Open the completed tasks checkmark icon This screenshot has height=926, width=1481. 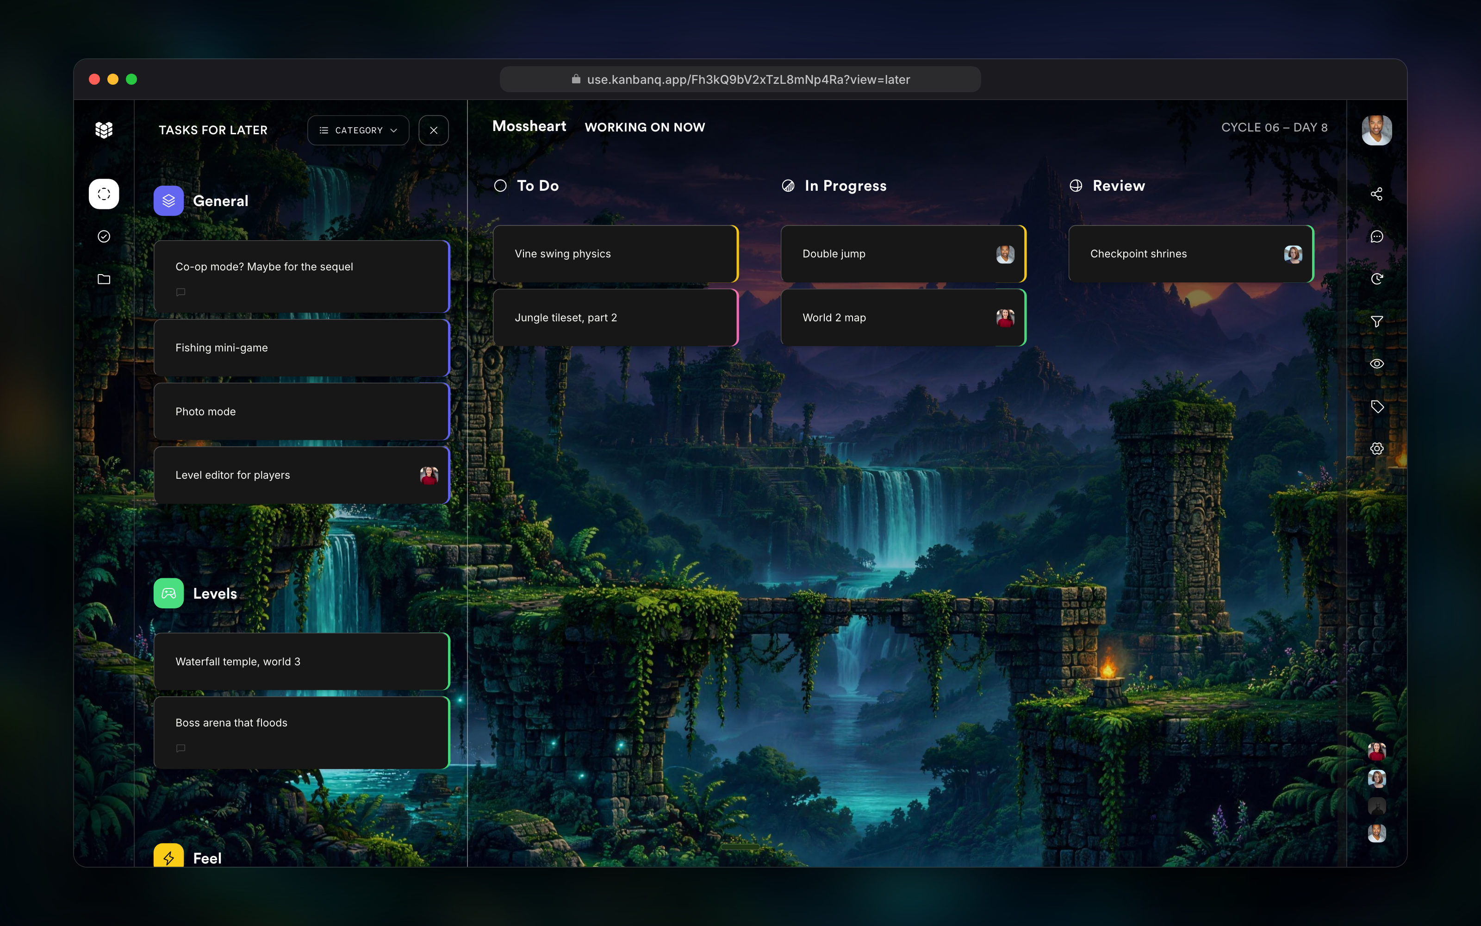104,237
